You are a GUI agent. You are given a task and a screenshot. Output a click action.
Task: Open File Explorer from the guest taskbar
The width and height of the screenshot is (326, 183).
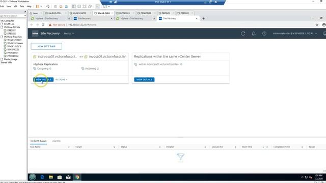point(51,177)
